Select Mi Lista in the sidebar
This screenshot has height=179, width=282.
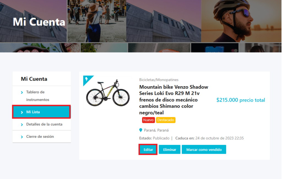coord(41,112)
